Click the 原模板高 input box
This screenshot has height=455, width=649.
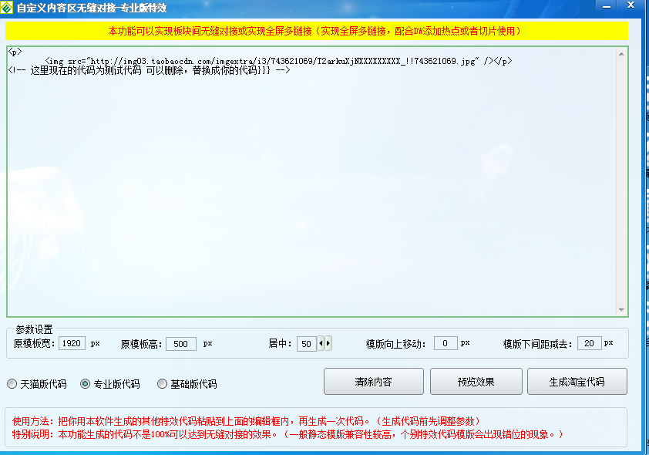click(x=181, y=344)
